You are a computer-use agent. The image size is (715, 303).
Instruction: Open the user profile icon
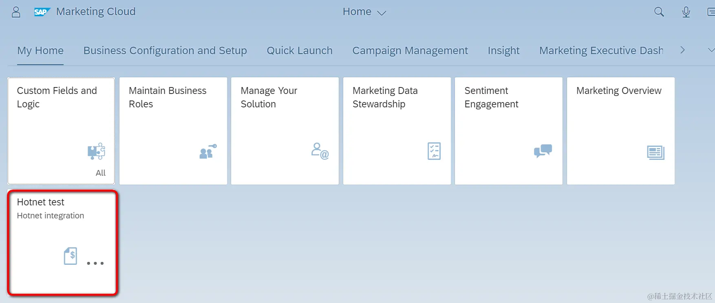[x=16, y=12]
